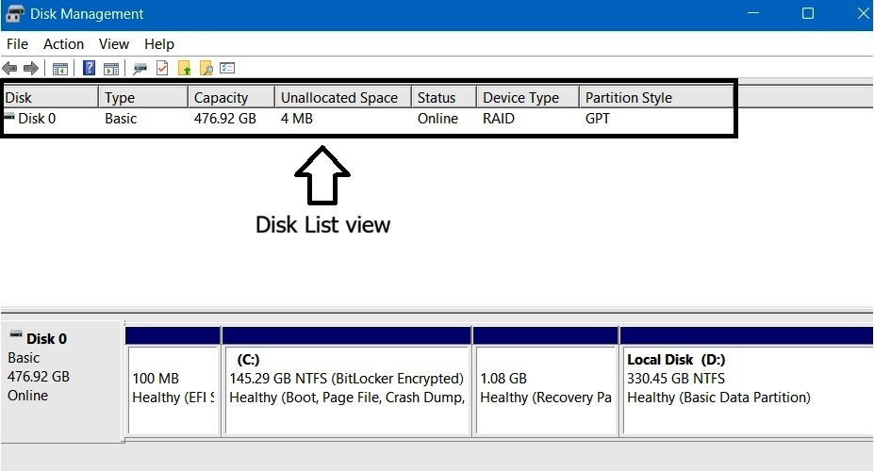Click the red checkmark document toolbar icon

coord(162,68)
